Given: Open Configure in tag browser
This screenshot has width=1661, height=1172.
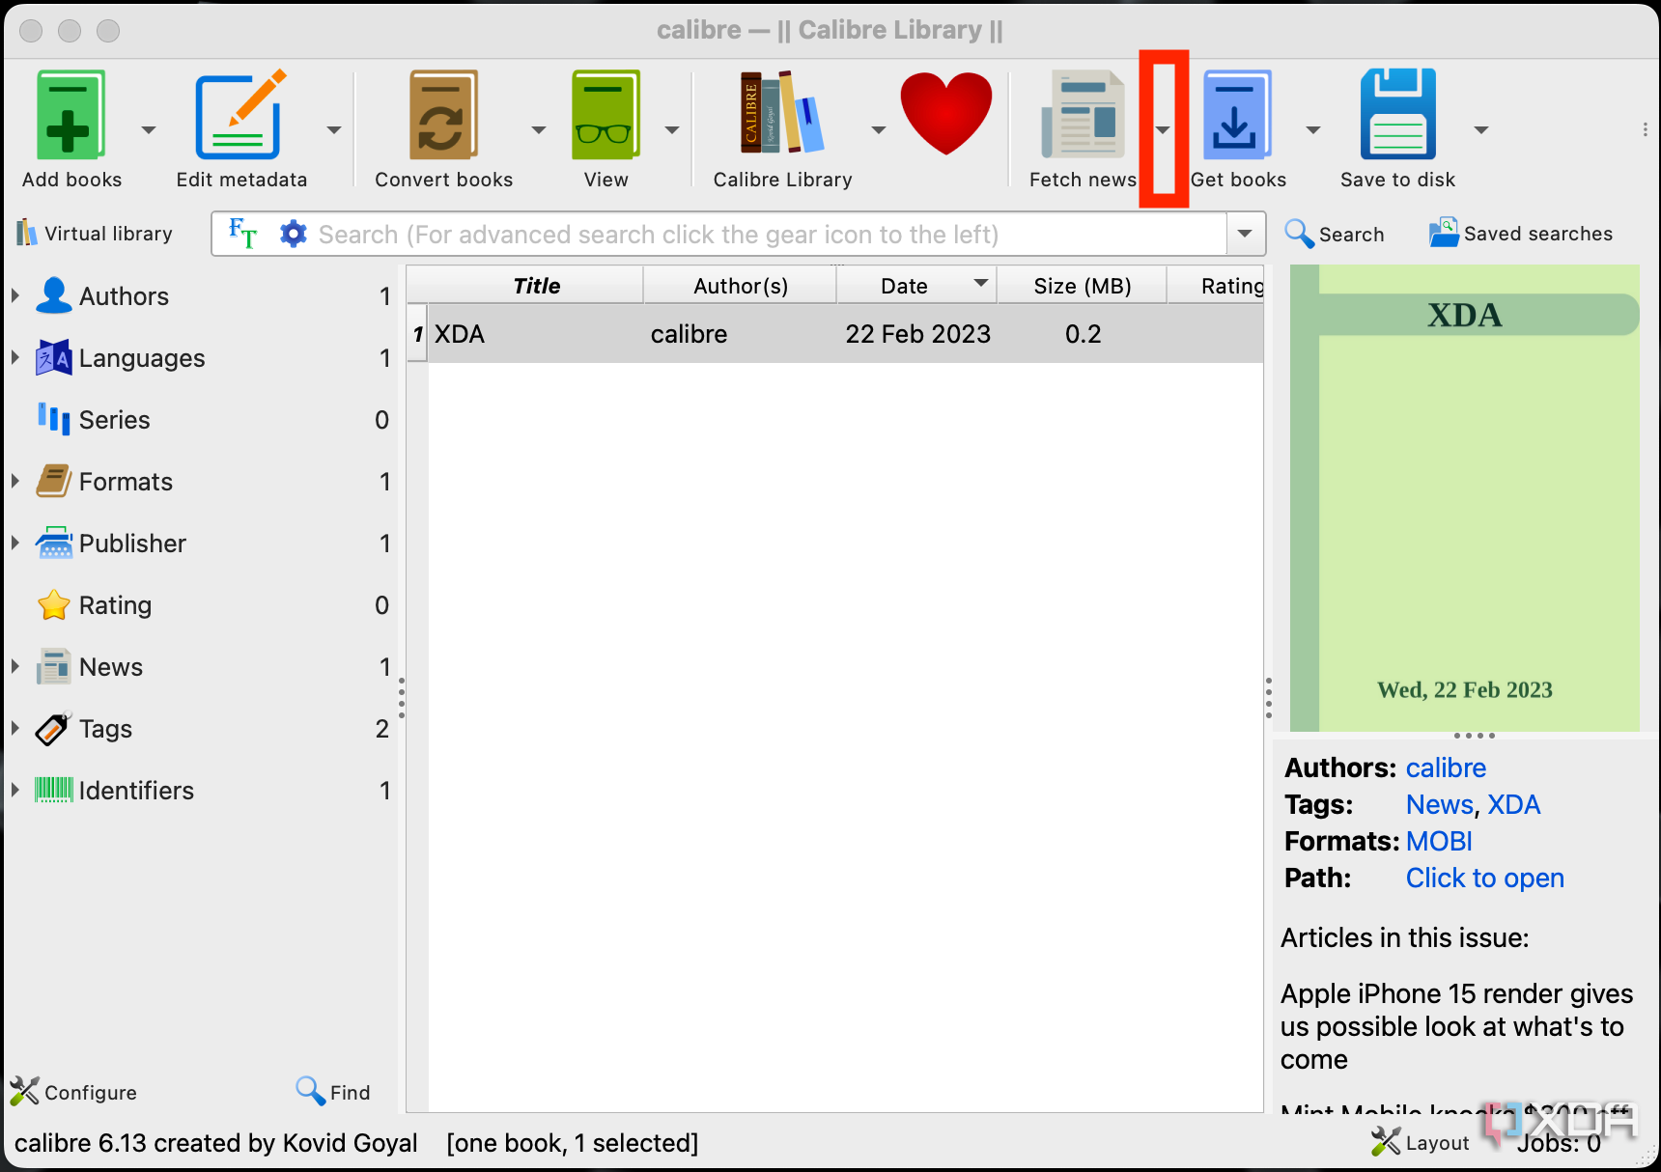Looking at the screenshot, I should (x=73, y=1092).
